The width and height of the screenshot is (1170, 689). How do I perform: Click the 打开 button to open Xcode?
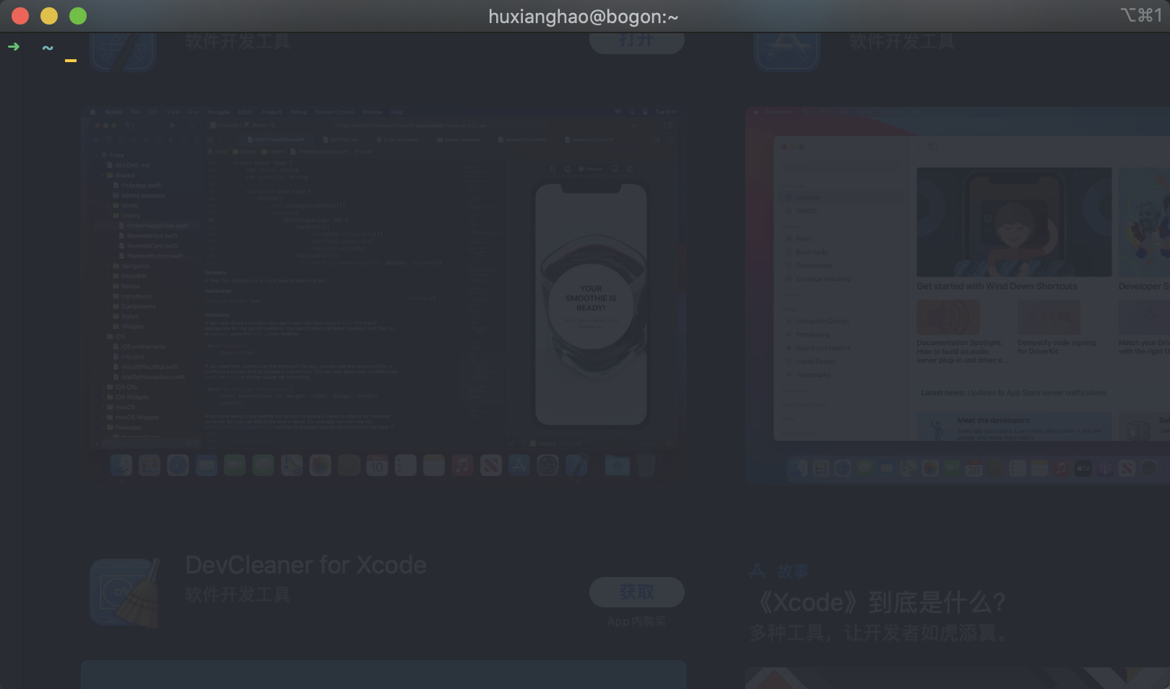click(636, 41)
